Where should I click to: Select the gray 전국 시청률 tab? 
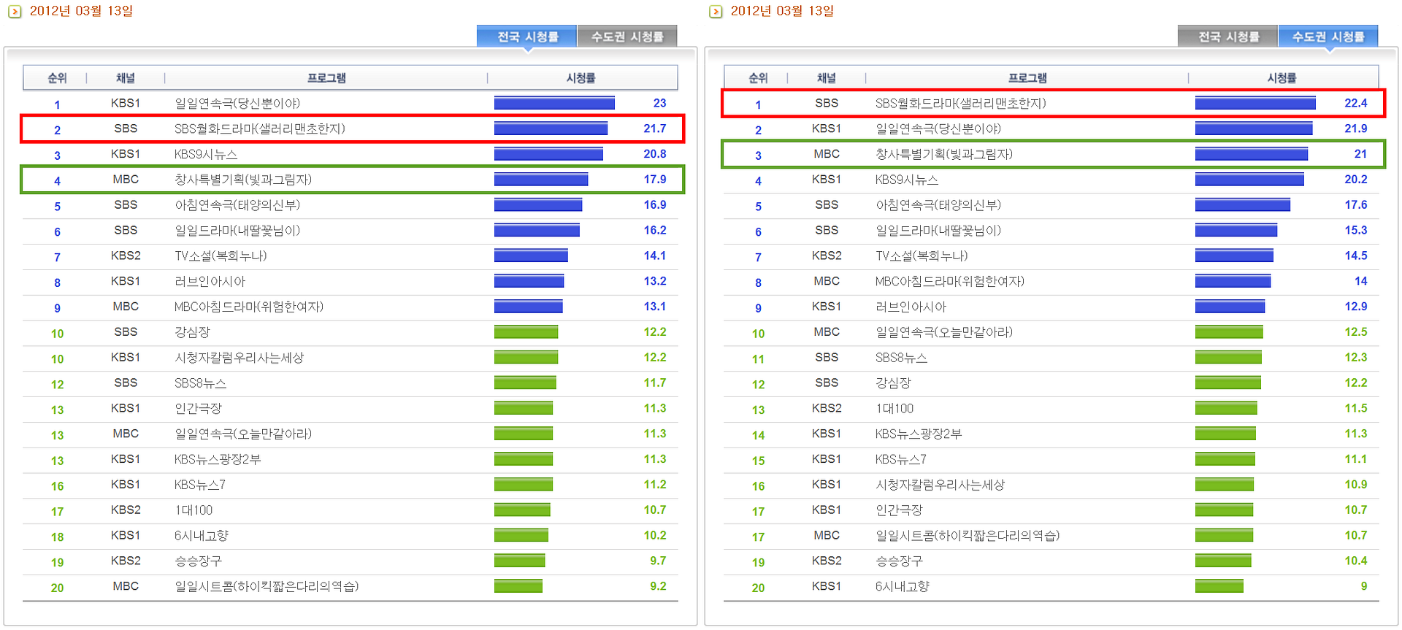click(1228, 37)
